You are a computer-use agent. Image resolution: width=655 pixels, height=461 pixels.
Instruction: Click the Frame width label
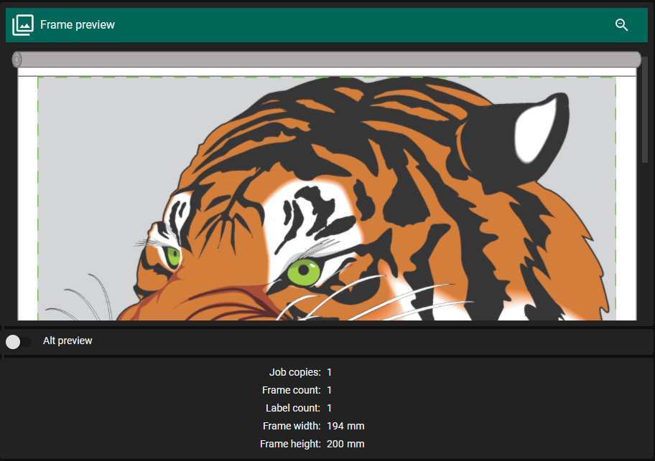tap(292, 426)
